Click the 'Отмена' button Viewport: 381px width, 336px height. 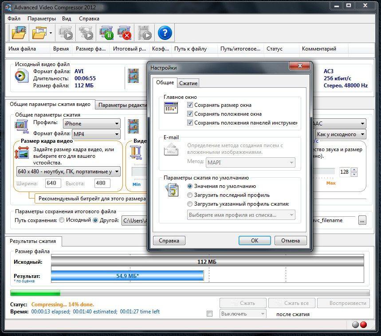click(291, 241)
